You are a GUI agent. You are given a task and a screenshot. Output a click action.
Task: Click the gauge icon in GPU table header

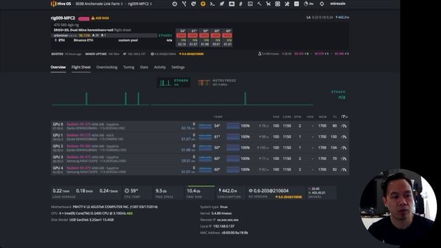(345, 116)
